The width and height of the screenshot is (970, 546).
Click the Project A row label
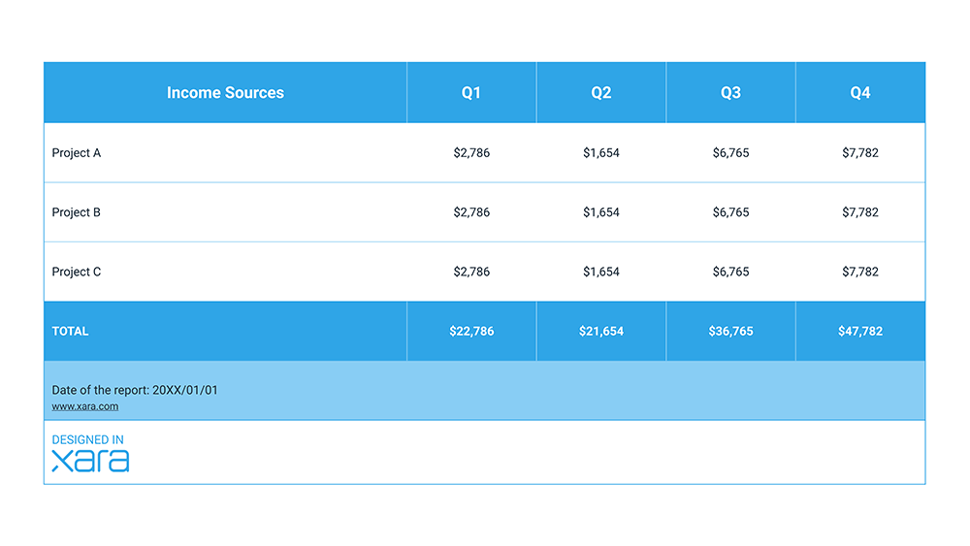tap(77, 153)
